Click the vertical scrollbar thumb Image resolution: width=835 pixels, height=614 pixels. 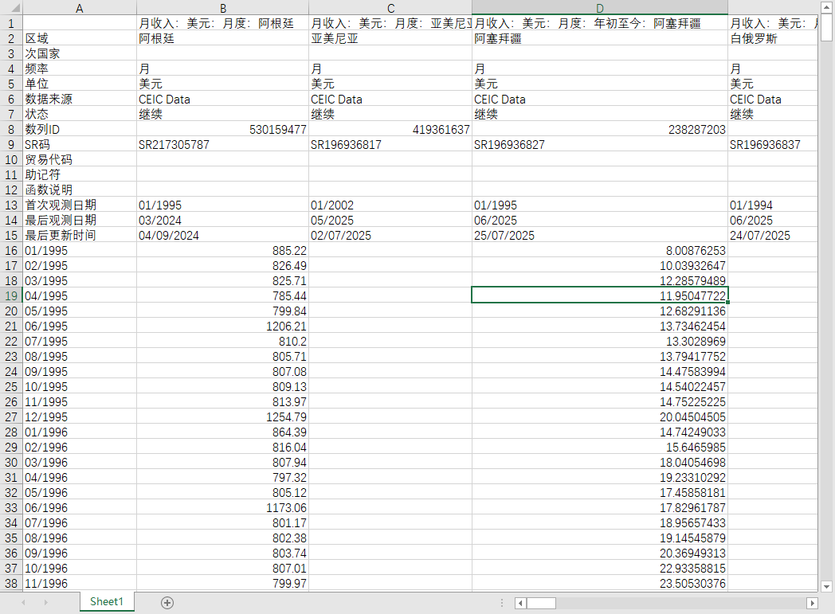click(826, 28)
